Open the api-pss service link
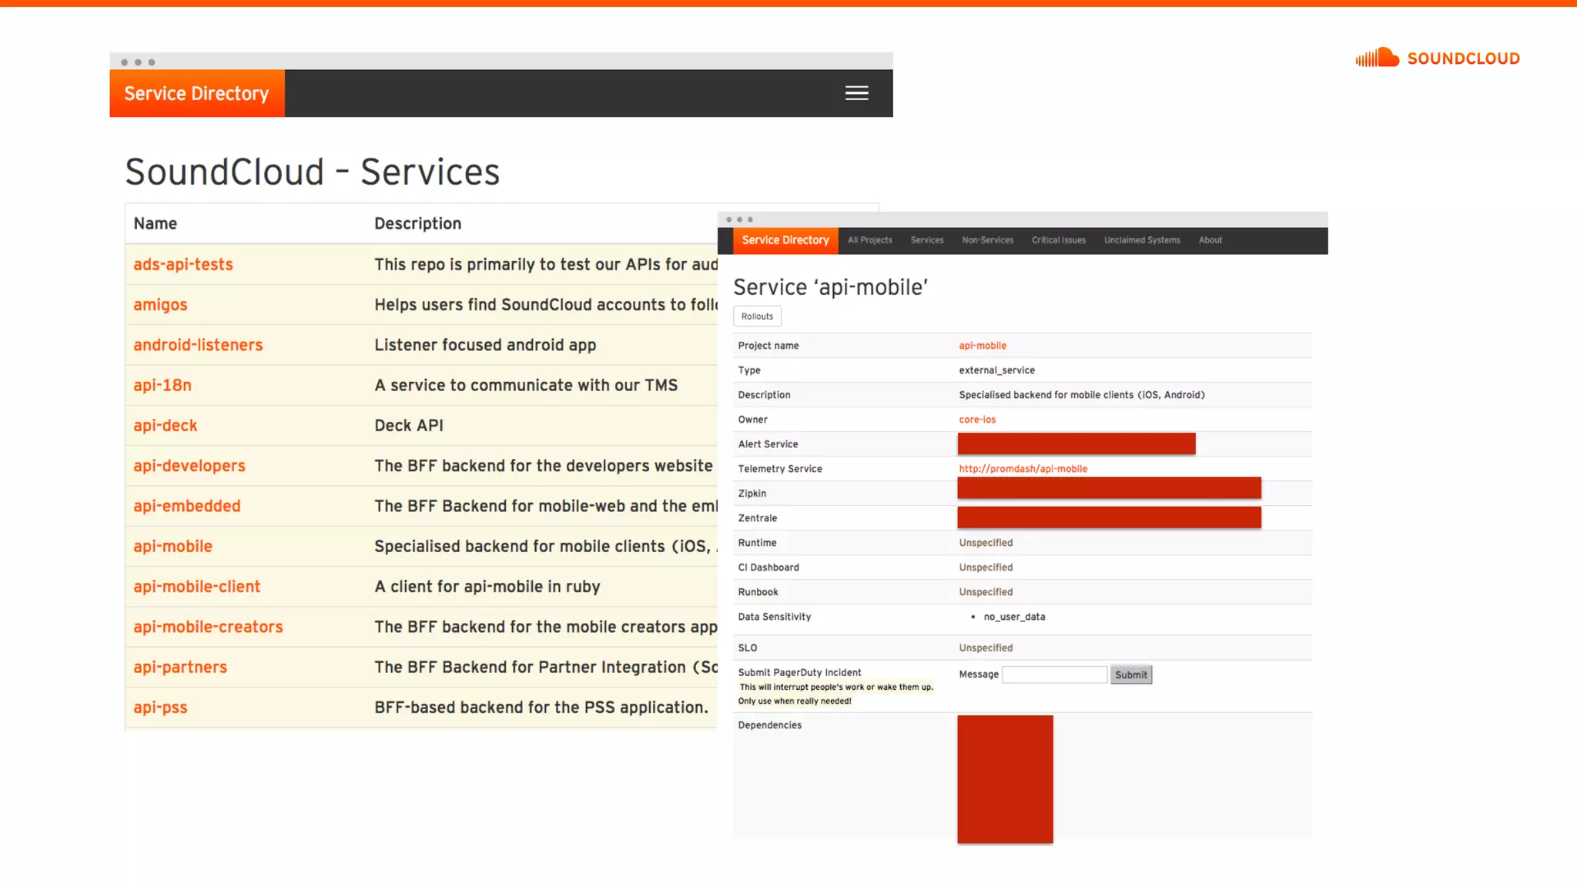This screenshot has width=1577, height=887. click(160, 707)
